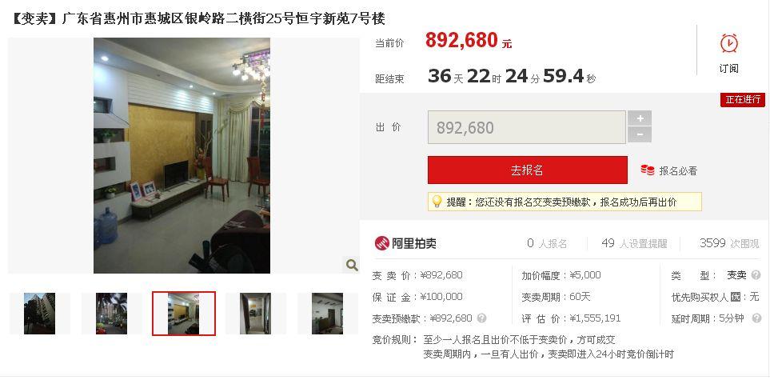Select the last room thumbnail
Image resolution: width=770 pixels, height=388 pixels.
pyautogui.click(x=327, y=314)
